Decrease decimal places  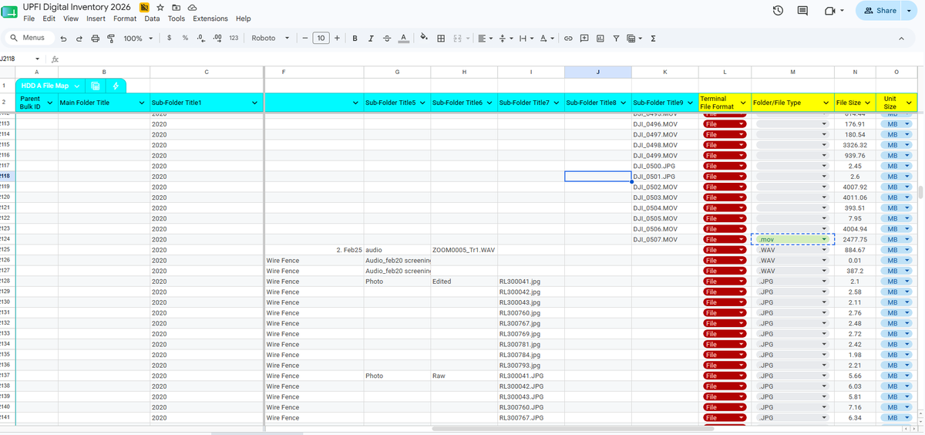(x=200, y=38)
